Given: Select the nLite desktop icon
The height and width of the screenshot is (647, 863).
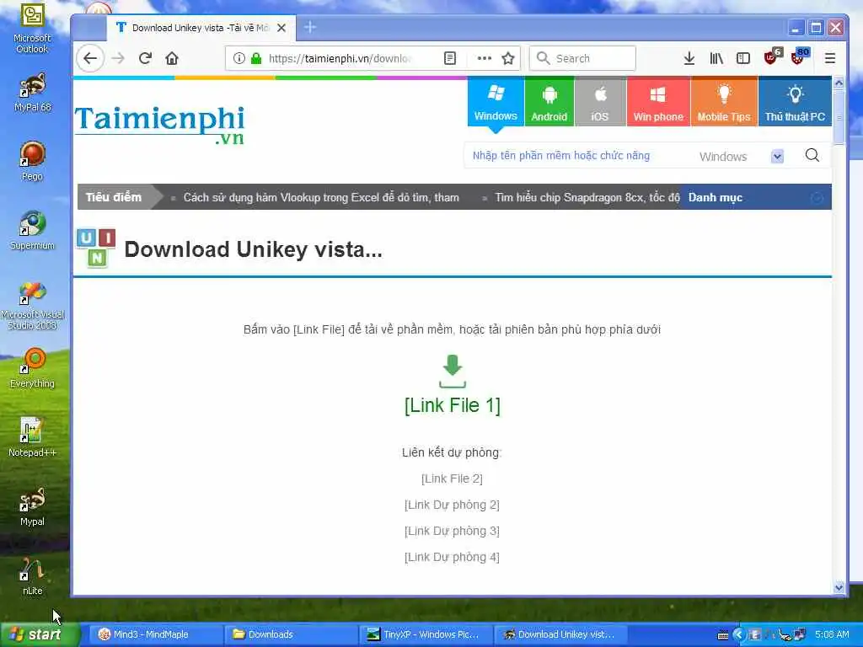Looking at the screenshot, I should click(x=33, y=576).
